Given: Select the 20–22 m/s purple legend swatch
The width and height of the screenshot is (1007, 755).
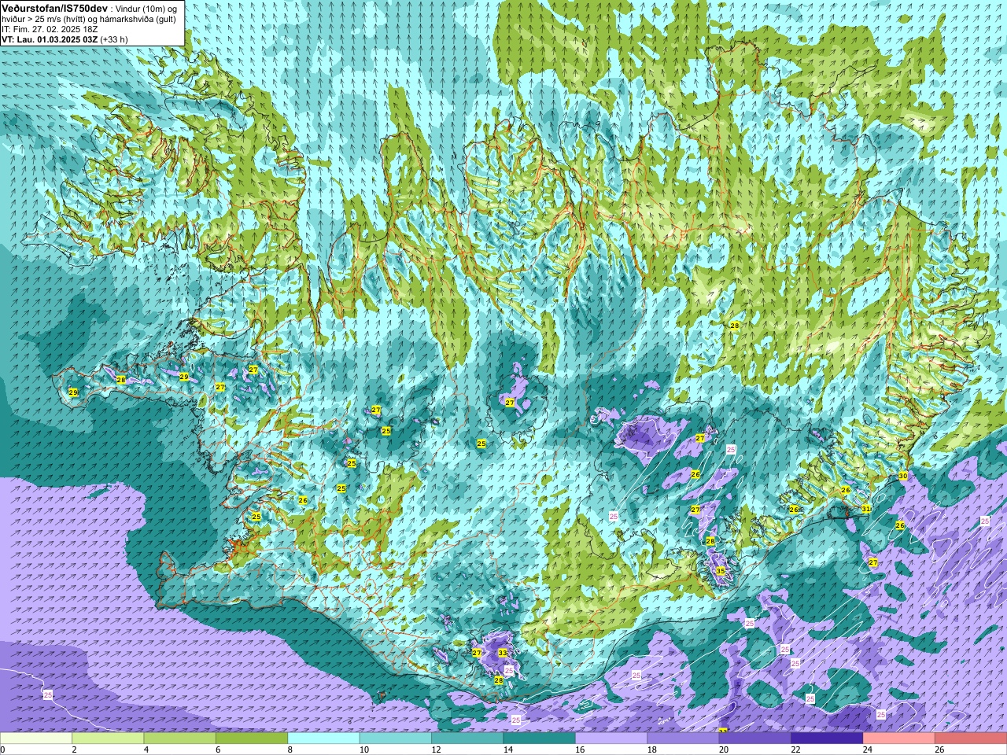Looking at the screenshot, I should (754, 738).
